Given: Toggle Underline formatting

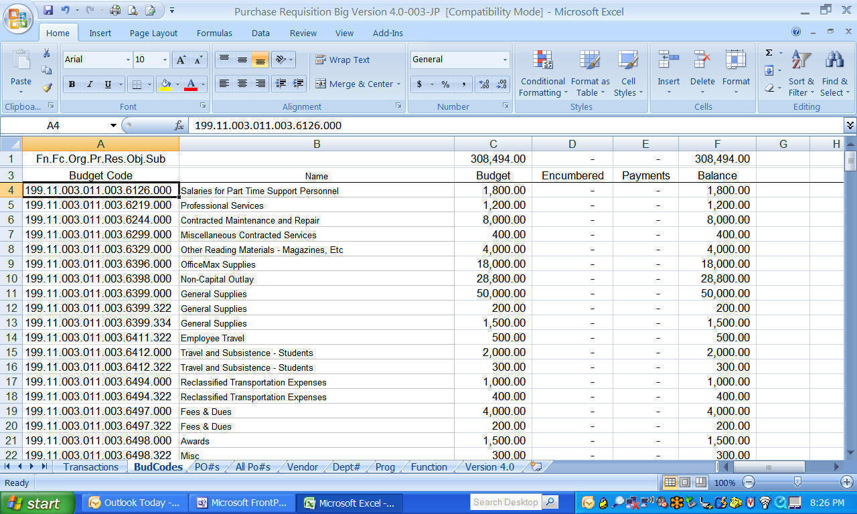Looking at the screenshot, I should (x=108, y=84).
